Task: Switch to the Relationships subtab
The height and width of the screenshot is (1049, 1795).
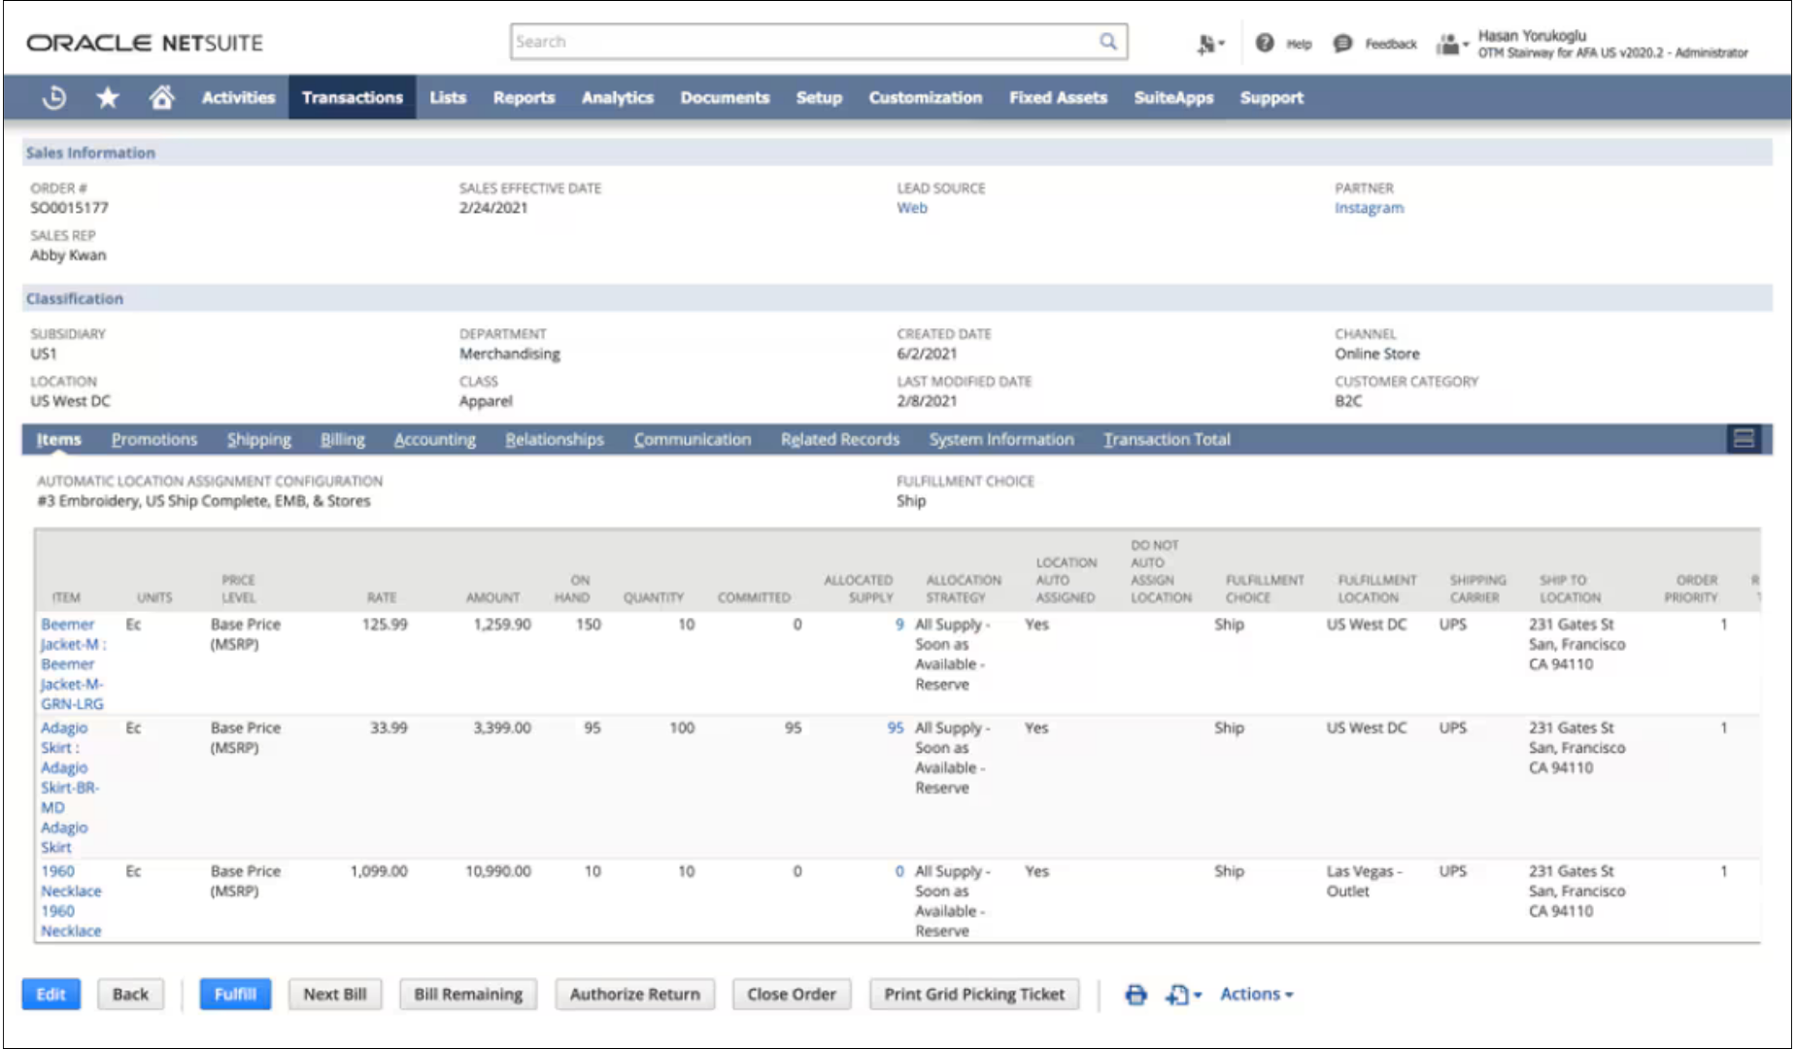Action: 555,439
